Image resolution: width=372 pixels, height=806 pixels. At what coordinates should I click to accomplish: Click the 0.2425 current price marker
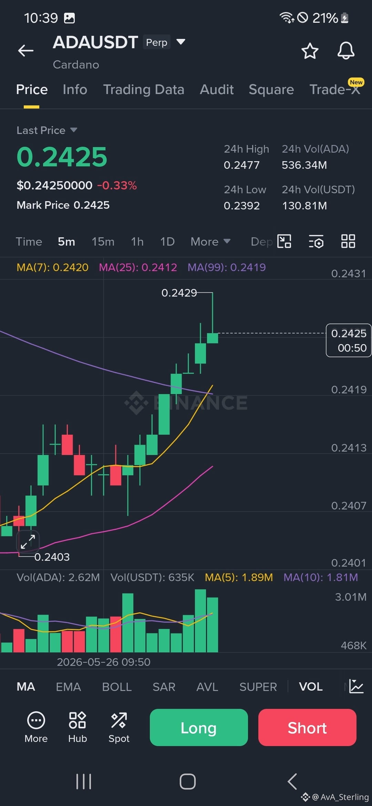pyautogui.click(x=349, y=340)
